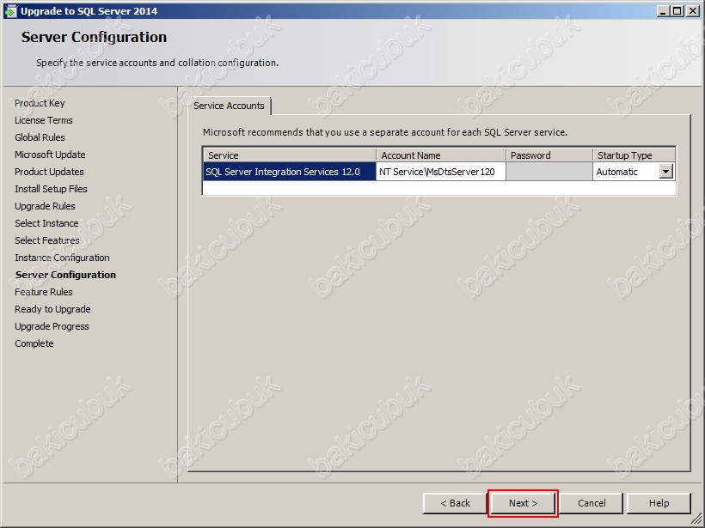Select the Upgrade Rules step

coord(45,206)
